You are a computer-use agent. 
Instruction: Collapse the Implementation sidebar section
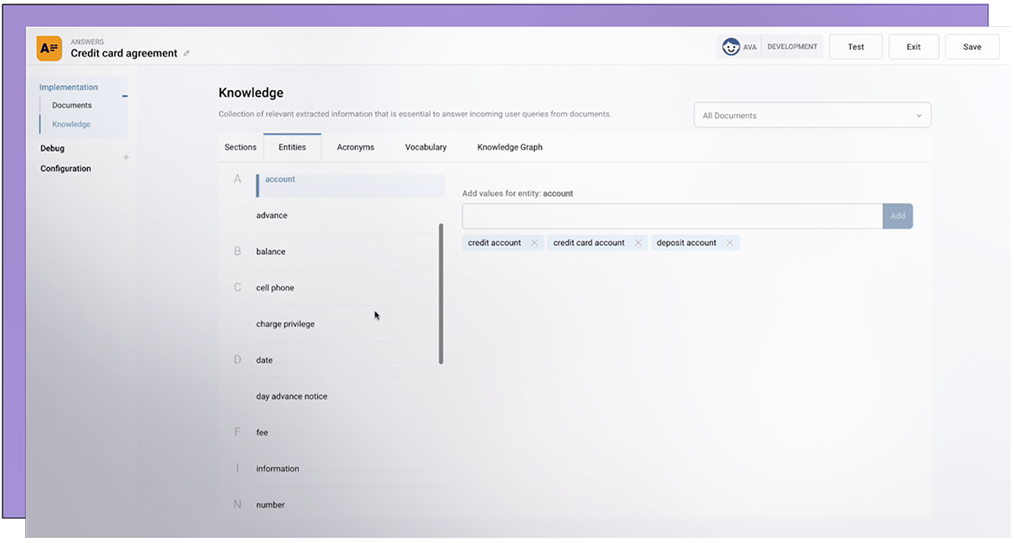(125, 95)
